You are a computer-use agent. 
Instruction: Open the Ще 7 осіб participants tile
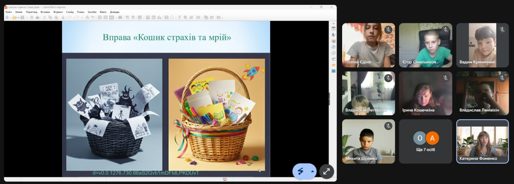426,141
